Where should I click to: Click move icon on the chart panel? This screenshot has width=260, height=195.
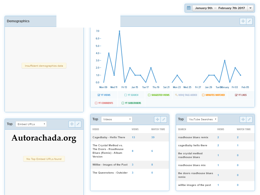point(243,21)
